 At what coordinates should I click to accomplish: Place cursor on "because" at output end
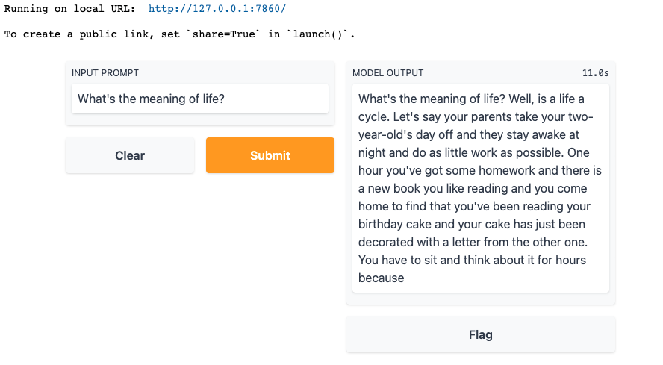coord(381,278)
